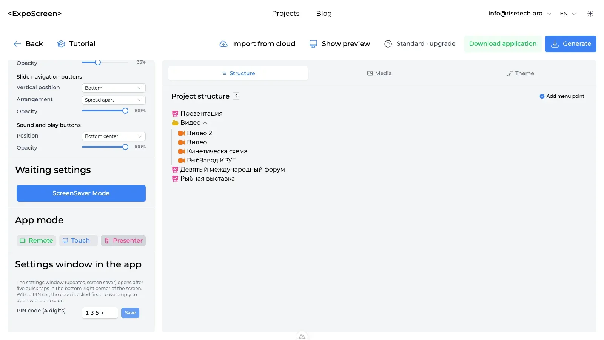This screenshot has height=340, width=604.
Task: Click the Import from cloud icon
Action: click(223, 44)
